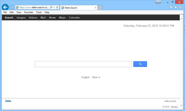Open the View menu

point(19,12)
